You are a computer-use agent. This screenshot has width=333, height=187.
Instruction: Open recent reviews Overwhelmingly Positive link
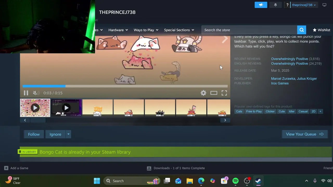point(289,59)
